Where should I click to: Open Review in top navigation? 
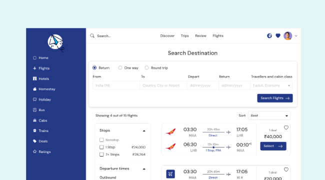click(200, 36)
